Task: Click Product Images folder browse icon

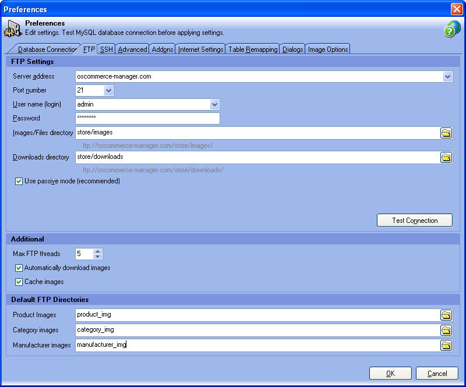Action: pyautogui.click(x=446, y=315)
